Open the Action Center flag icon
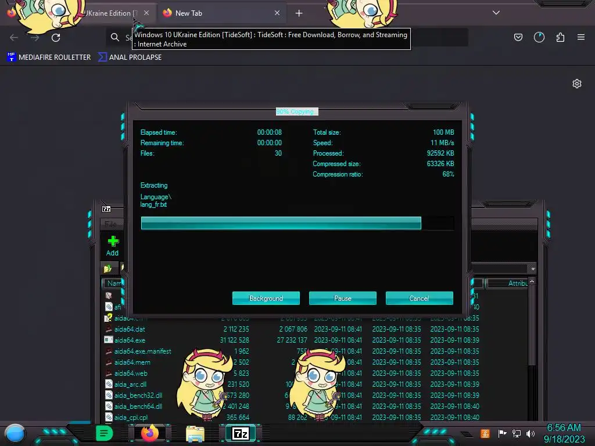The width and height of the screenshot is (595, 446). click(502, 433)
